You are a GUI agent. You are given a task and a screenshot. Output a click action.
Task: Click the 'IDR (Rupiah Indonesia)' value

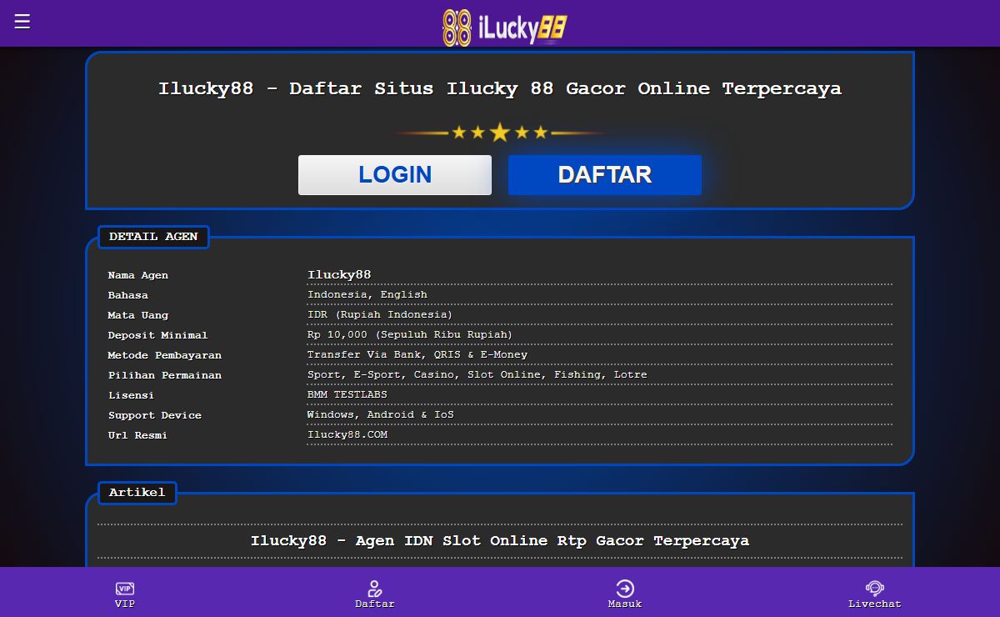pyautogui.click(x=380, y=315)
